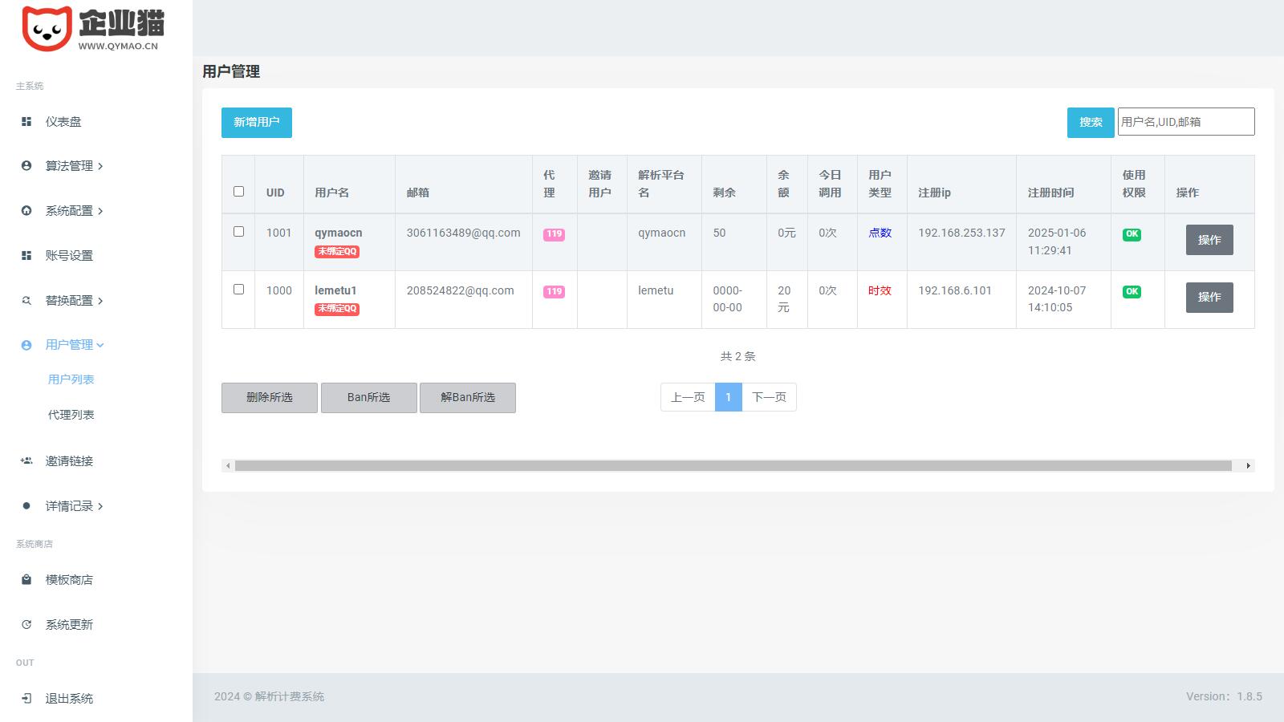
Task: Click the horizontal table scrollbar
Action: (x=733, y=466)
